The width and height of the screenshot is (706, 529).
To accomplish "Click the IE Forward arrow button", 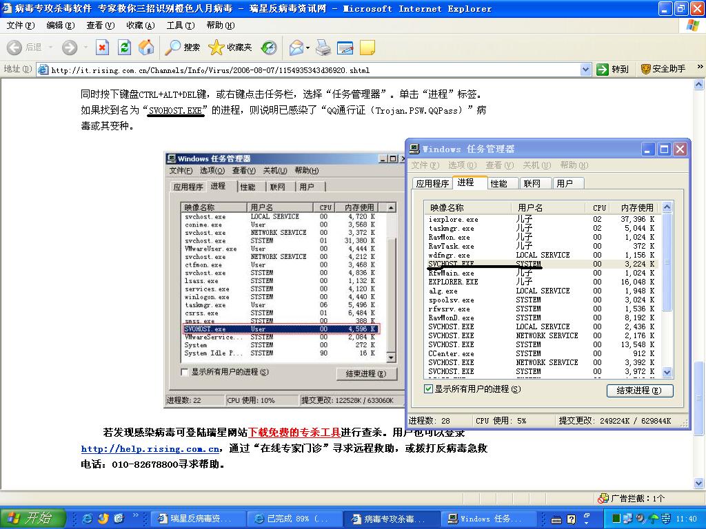I will tap(70, 48).
